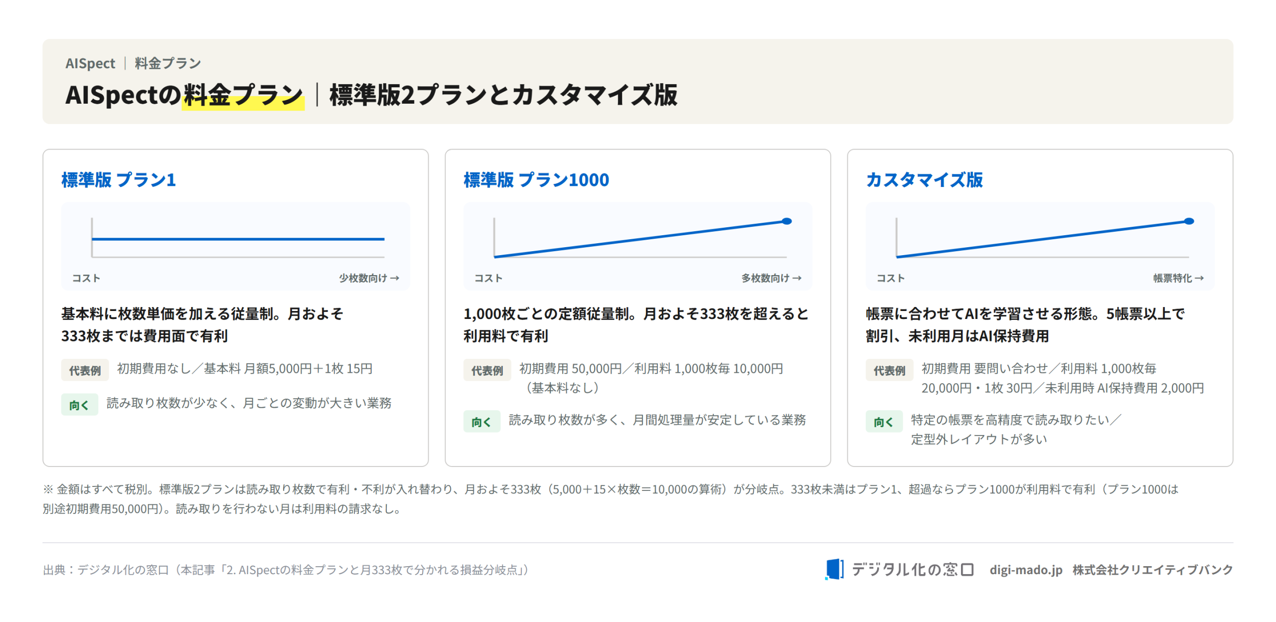Click 株式会社クリエイティブバンク company name
1276x622 pixels.
click(1152, 569)
